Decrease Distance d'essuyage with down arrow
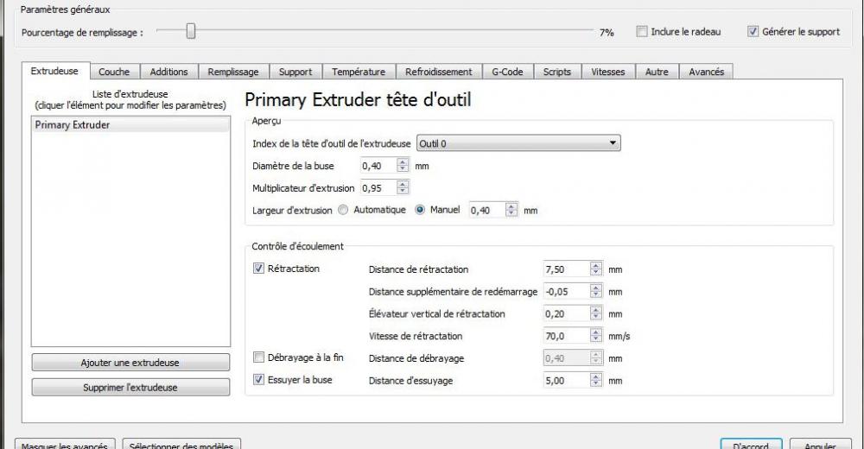Screen dimensions: 864x449 tap(595, 384)
